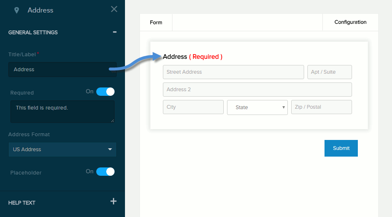Click the General Settings header text
The width and height of the screenshot is (392, 217).
tap(33, 32)
